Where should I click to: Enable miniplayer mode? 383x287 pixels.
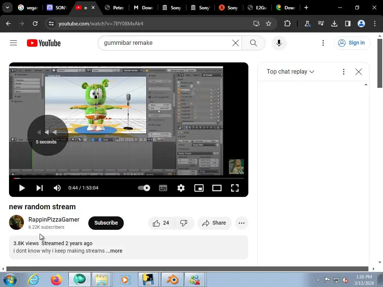click(199, 188)
